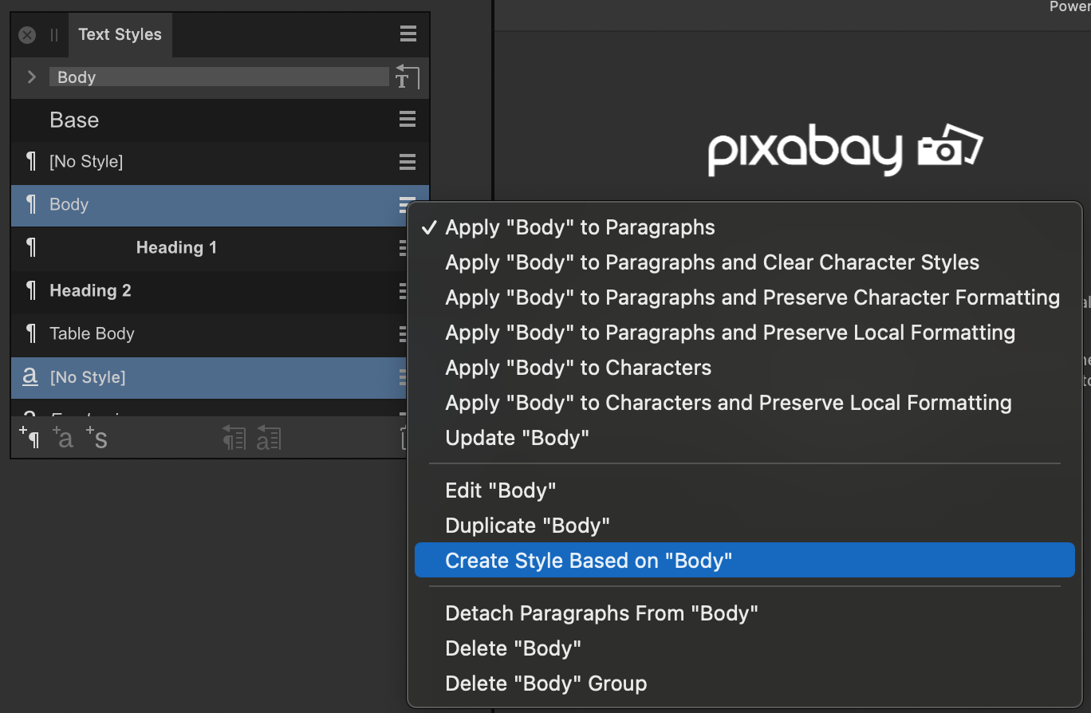Screen dimensions: 1091x713
Task: Click the revert character formatting icon
Action: click(x=269, y=438)
